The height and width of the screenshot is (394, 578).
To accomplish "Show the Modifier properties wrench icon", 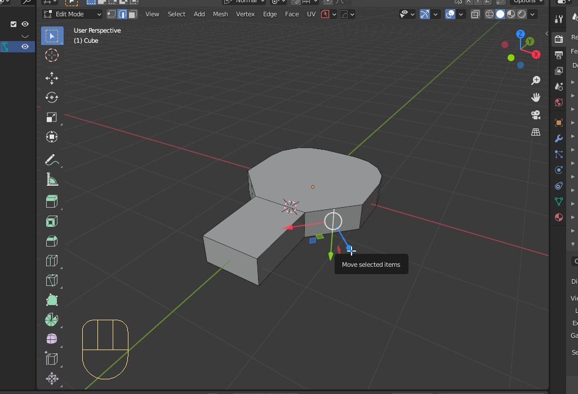I will (x=558, y=138).
